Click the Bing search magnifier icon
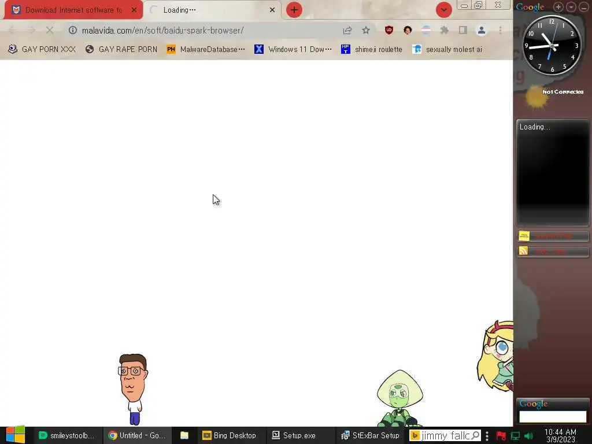Screen dimensions: 592x444 click(x=476, y=436)
